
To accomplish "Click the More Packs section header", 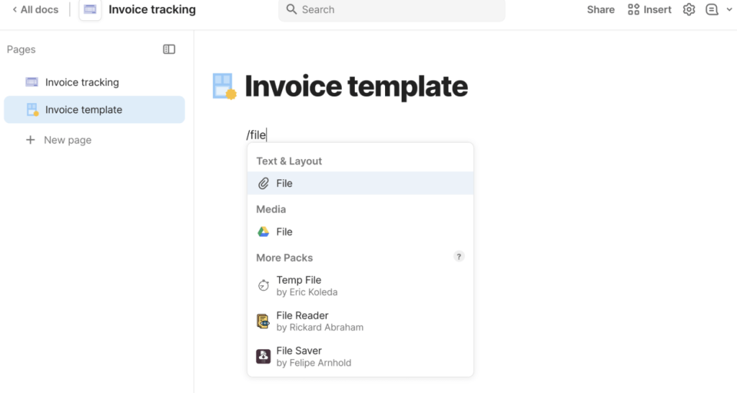I will 284,258.
